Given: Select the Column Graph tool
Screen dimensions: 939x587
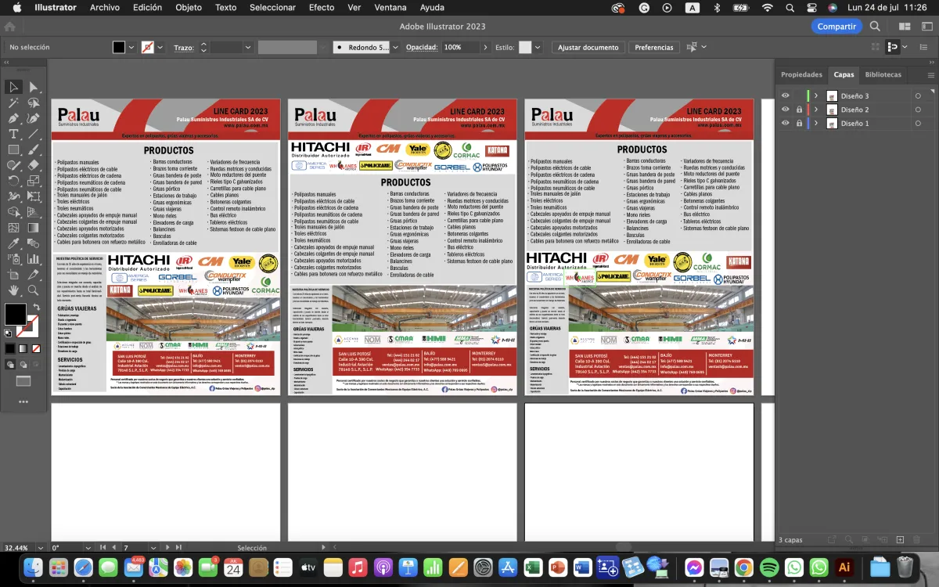Looking at the screenshot, I should click(34, 259).
